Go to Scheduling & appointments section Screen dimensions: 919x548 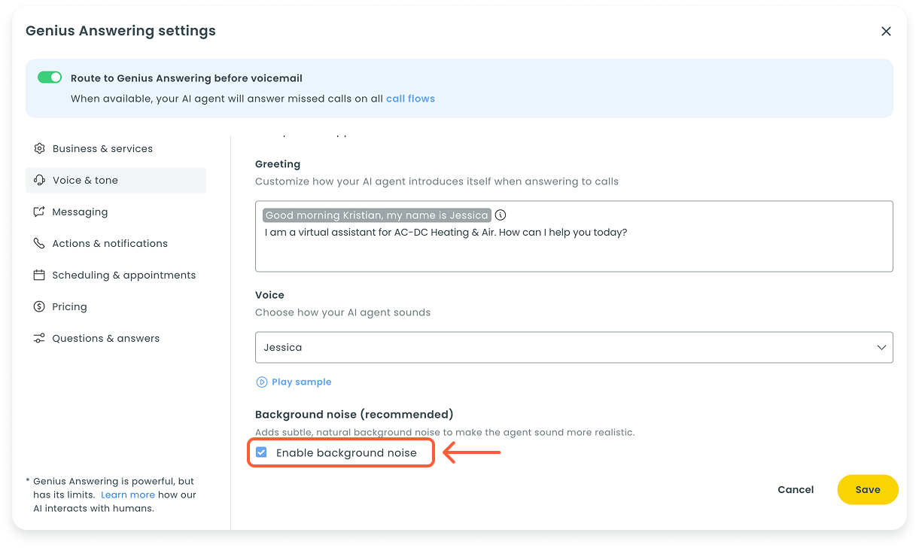pos(123,275)
